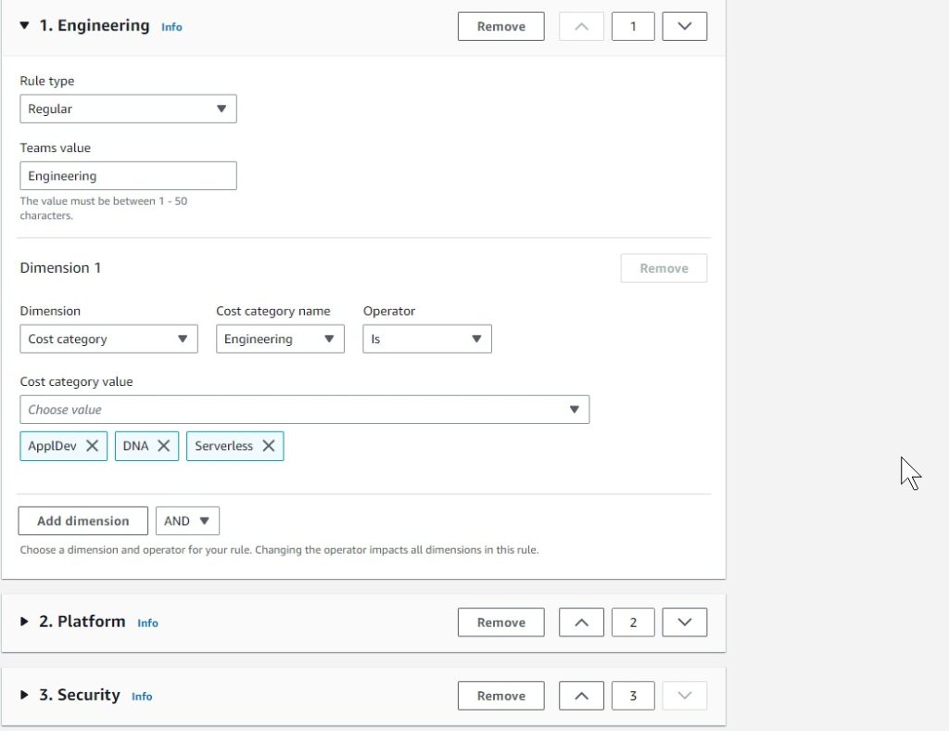
Task: Remove the ApplDev value tag
Action: tap(92, 446)
